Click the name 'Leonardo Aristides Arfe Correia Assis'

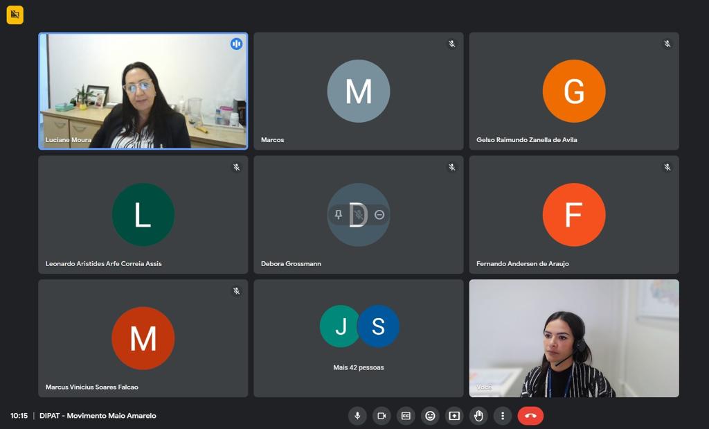tap(104, 263)
